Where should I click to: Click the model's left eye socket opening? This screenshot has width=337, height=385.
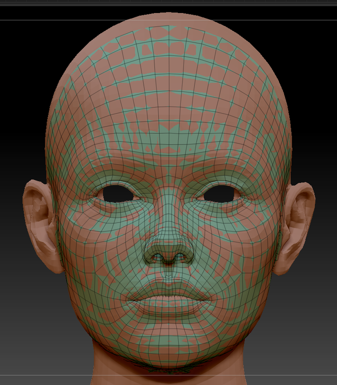pyautogui.click(x=118, y=194)
